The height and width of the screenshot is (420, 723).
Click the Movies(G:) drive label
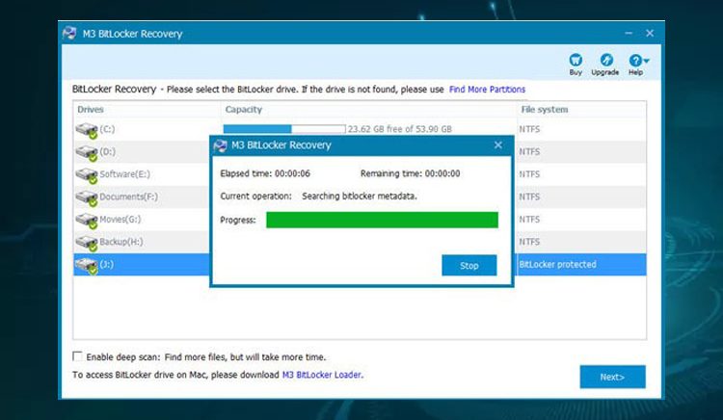[x=120, y=220]
